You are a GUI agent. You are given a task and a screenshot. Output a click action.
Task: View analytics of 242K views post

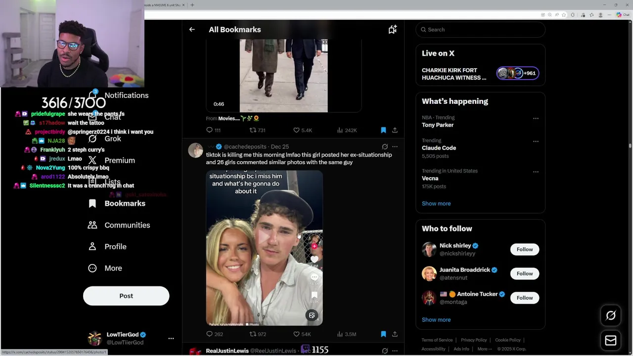(x=347, y=130)
